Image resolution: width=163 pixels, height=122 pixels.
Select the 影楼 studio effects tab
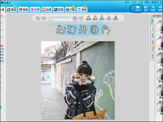click(x=153, y=35)
